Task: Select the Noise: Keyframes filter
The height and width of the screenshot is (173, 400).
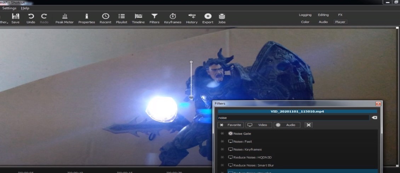Action: (302, 149)
